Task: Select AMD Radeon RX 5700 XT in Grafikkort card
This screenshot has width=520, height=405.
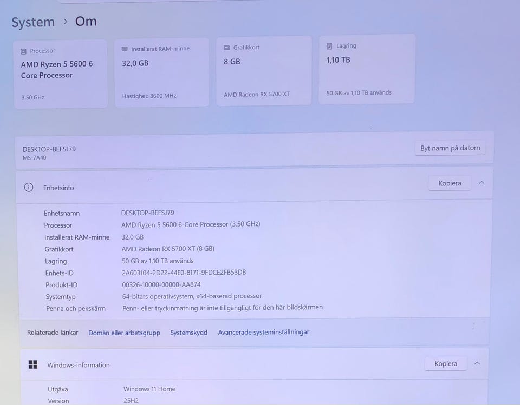Action: tap(257, 95)
